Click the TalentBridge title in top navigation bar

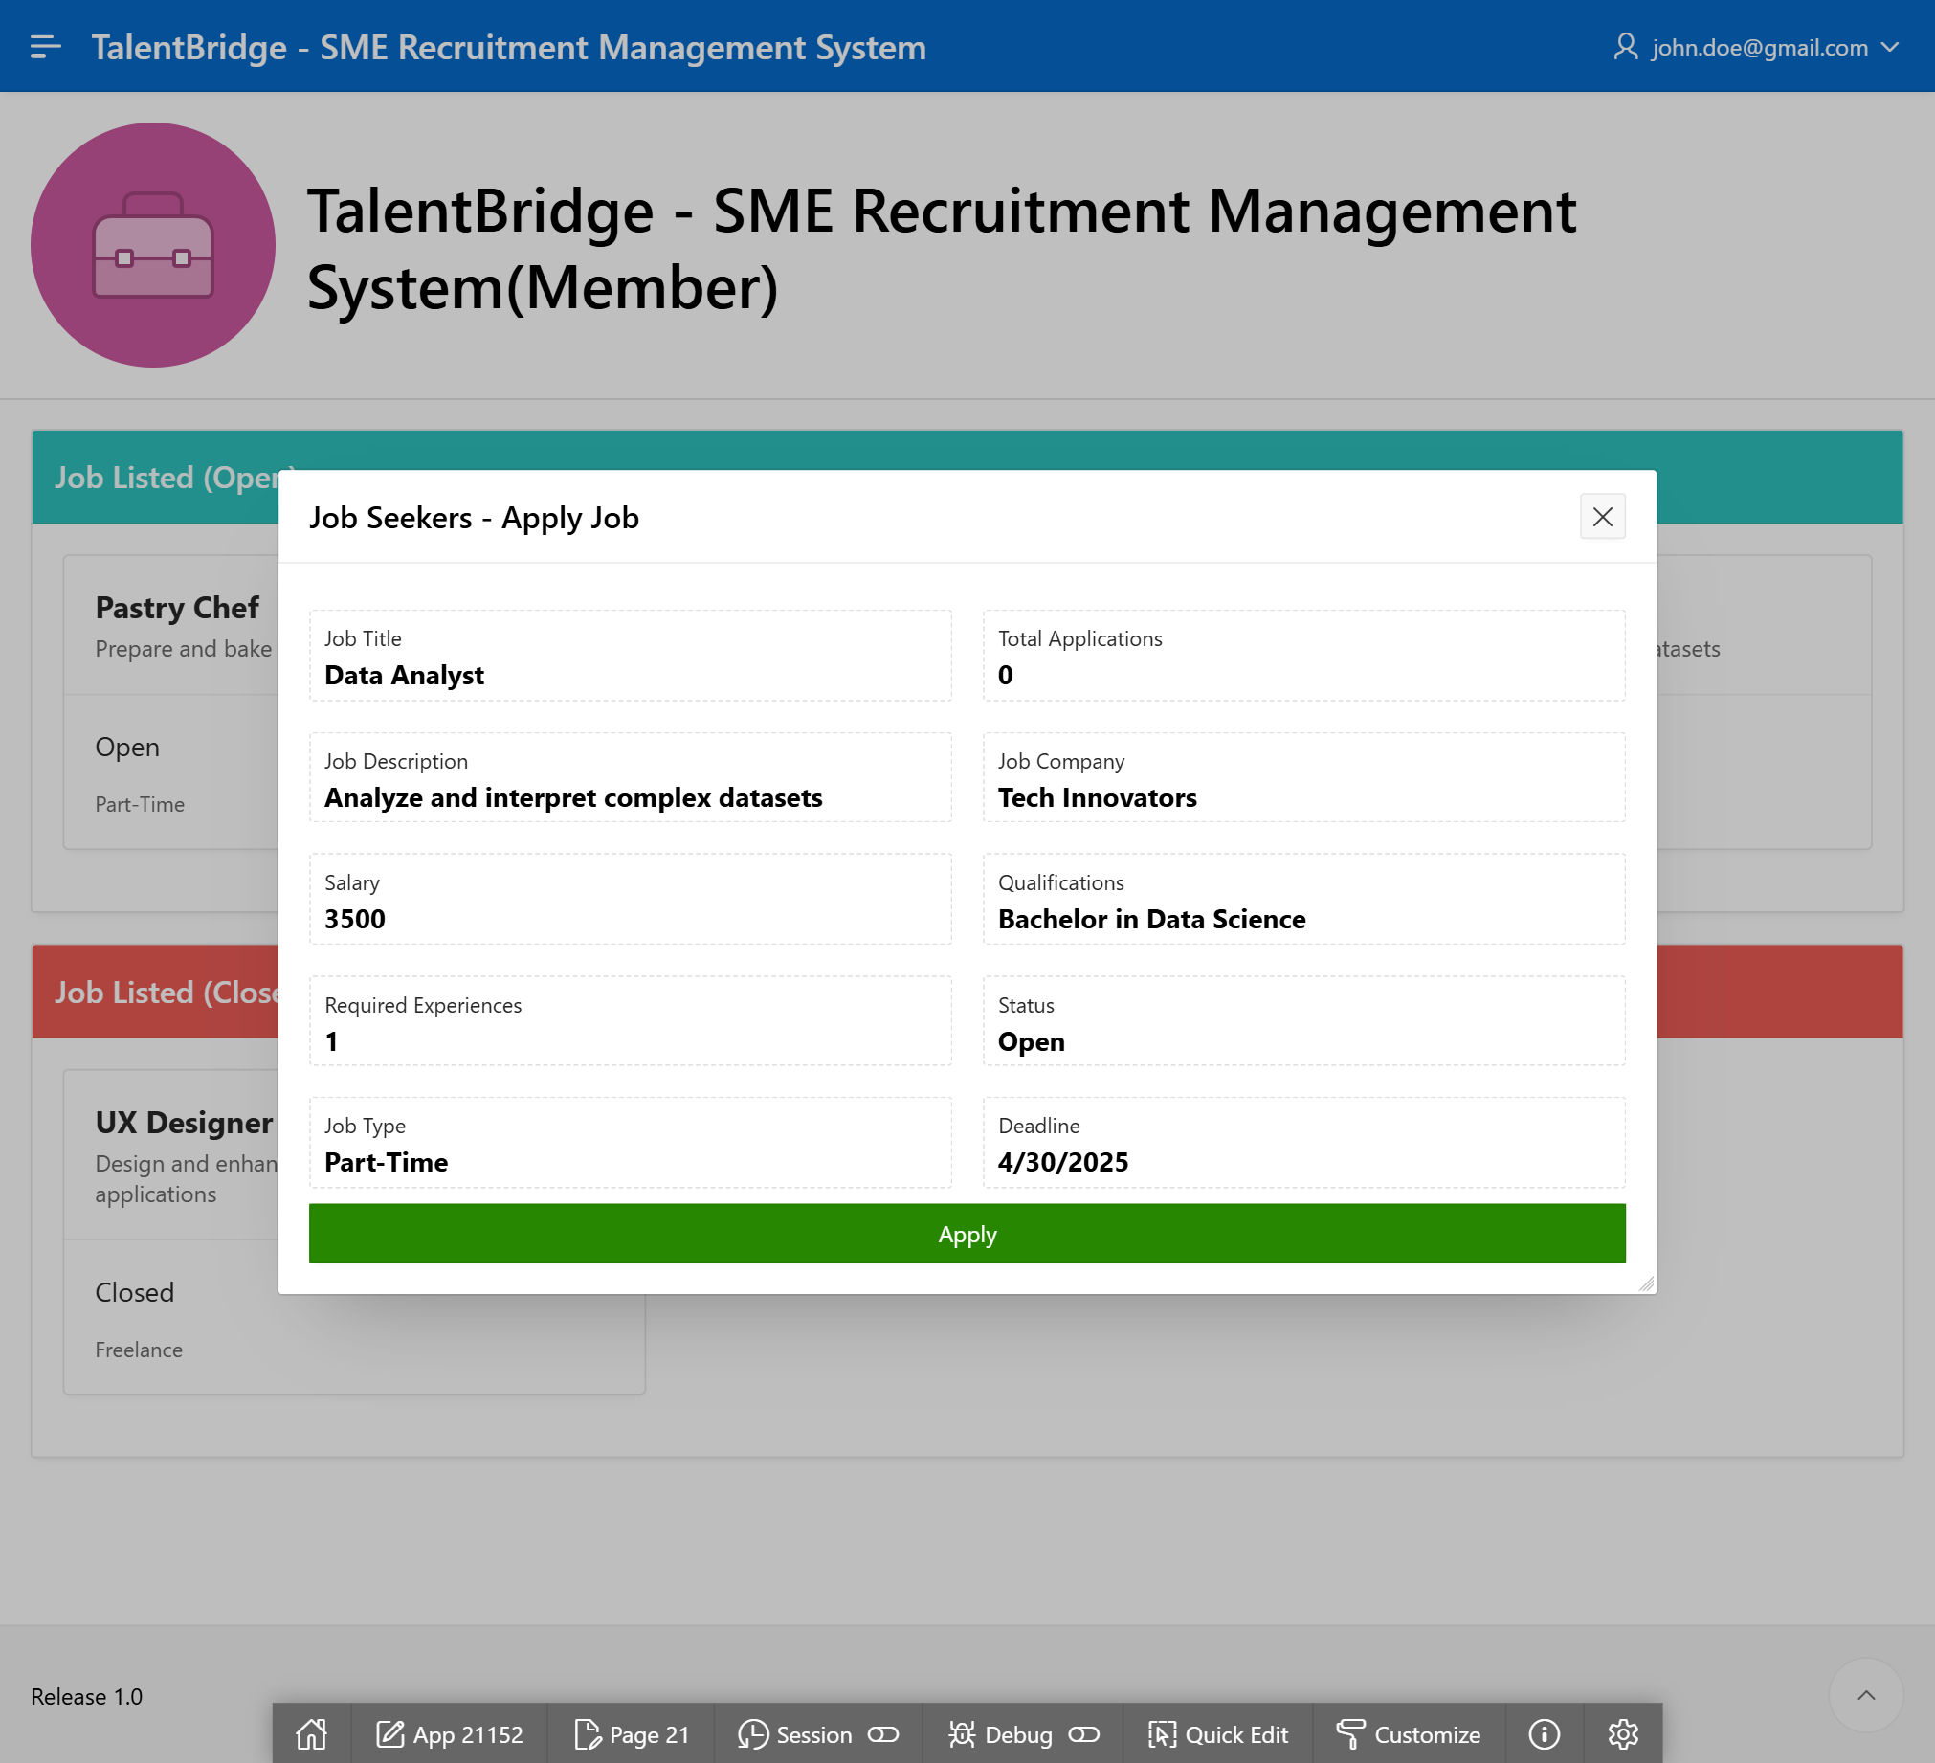(x=509, y=47)
